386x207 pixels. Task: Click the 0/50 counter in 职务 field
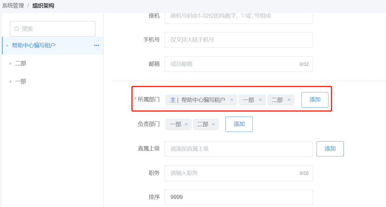[x=304, y=174]
